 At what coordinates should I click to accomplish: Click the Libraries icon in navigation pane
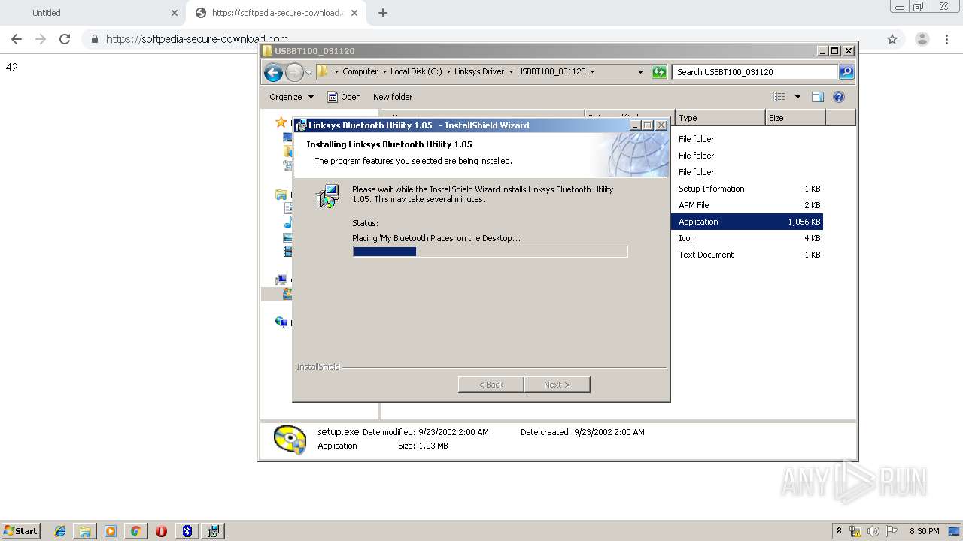coord(281,195)
